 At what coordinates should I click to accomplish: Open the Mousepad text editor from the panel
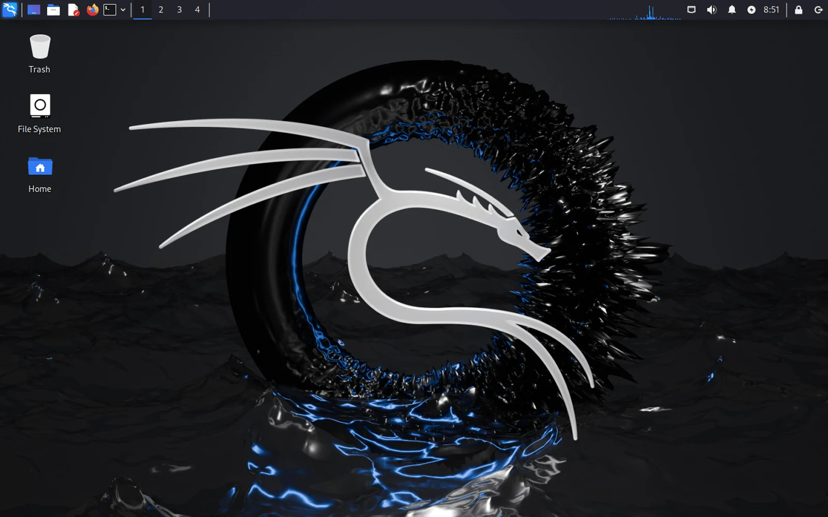(x=72, y=9)
